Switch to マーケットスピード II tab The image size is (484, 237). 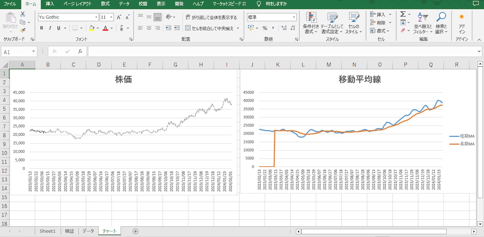tap(229, 4)
